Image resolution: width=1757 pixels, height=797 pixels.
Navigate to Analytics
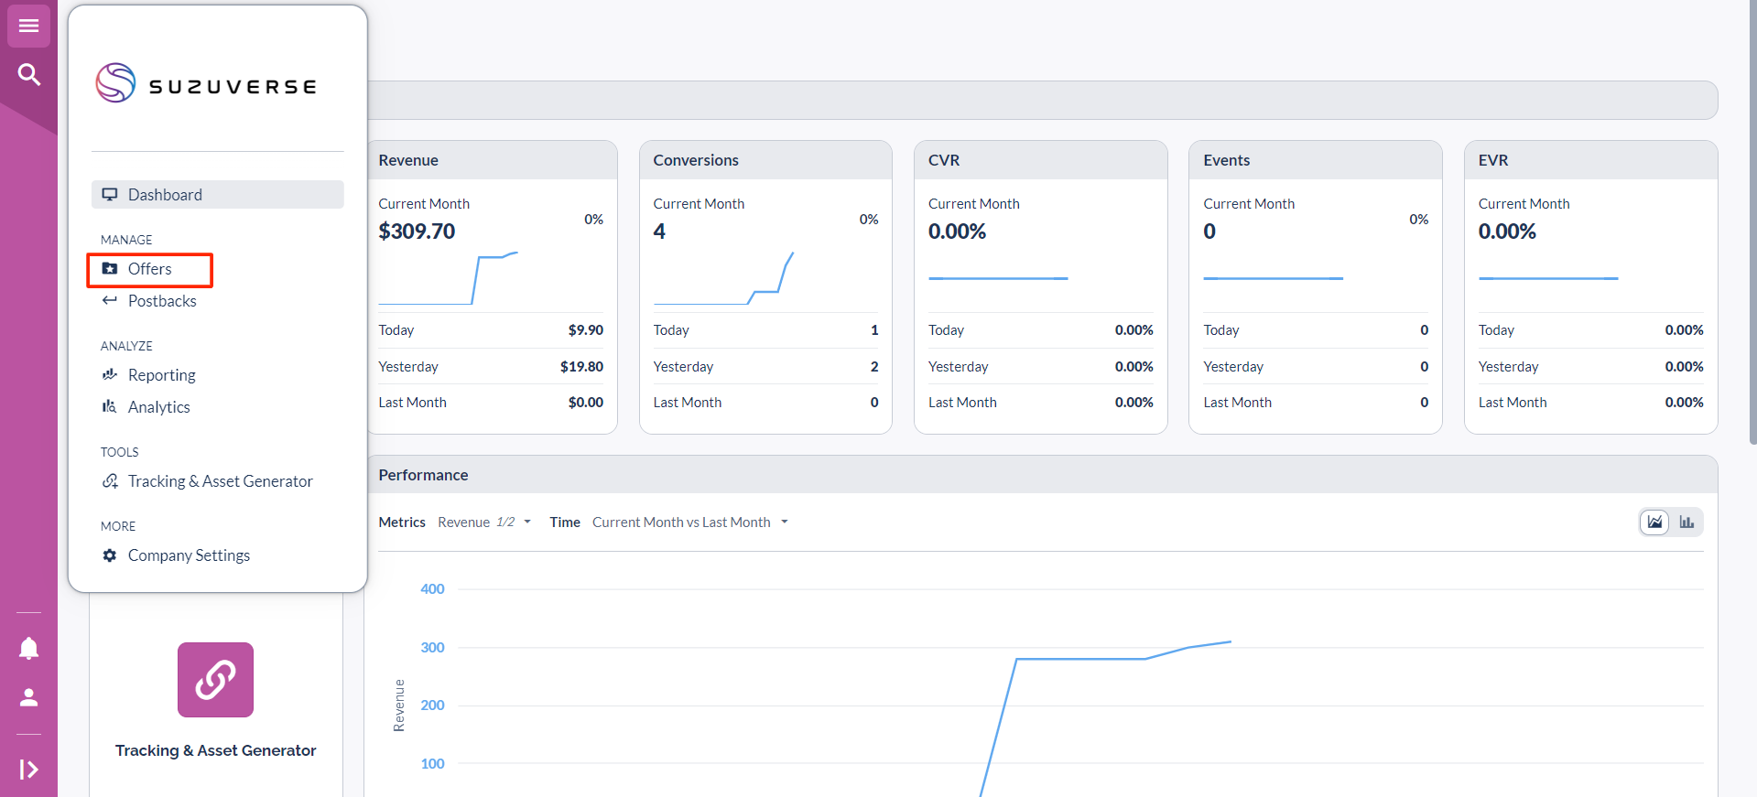[x=158, y=407]
